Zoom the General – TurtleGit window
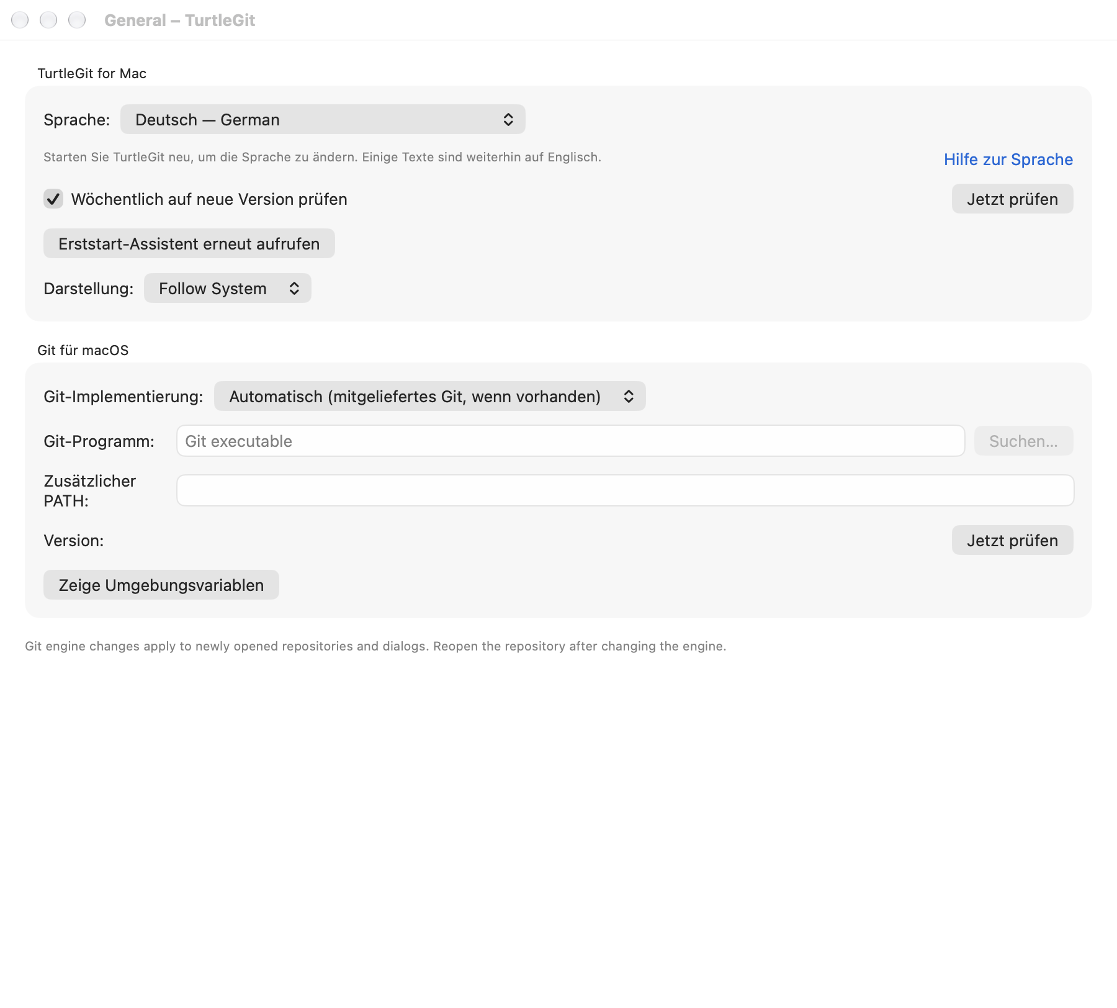This screenshot has height=1008, width=1117. (x=77, y=20)
